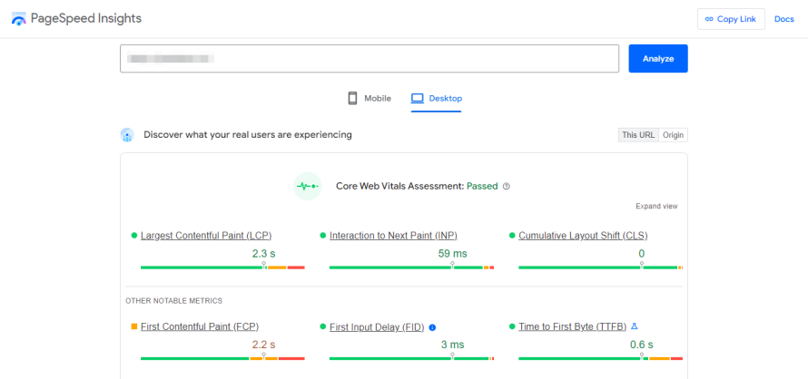This screenshot has height=379, width=808.
Task: Click the INP value 59 ms
Action: 452,254
